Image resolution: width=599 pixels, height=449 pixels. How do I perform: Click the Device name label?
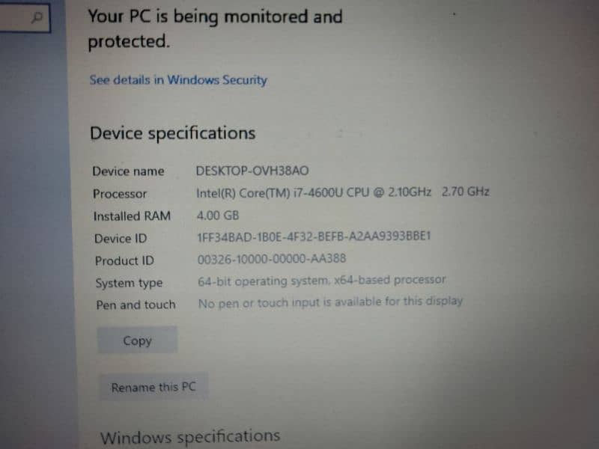tap(128, 171)
